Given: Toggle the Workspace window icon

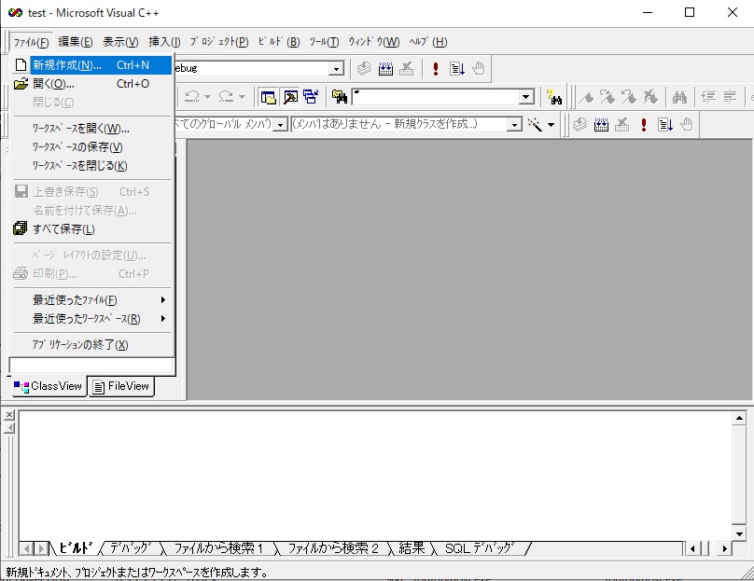Looking at the screenshot, I should tap(269, 97).
